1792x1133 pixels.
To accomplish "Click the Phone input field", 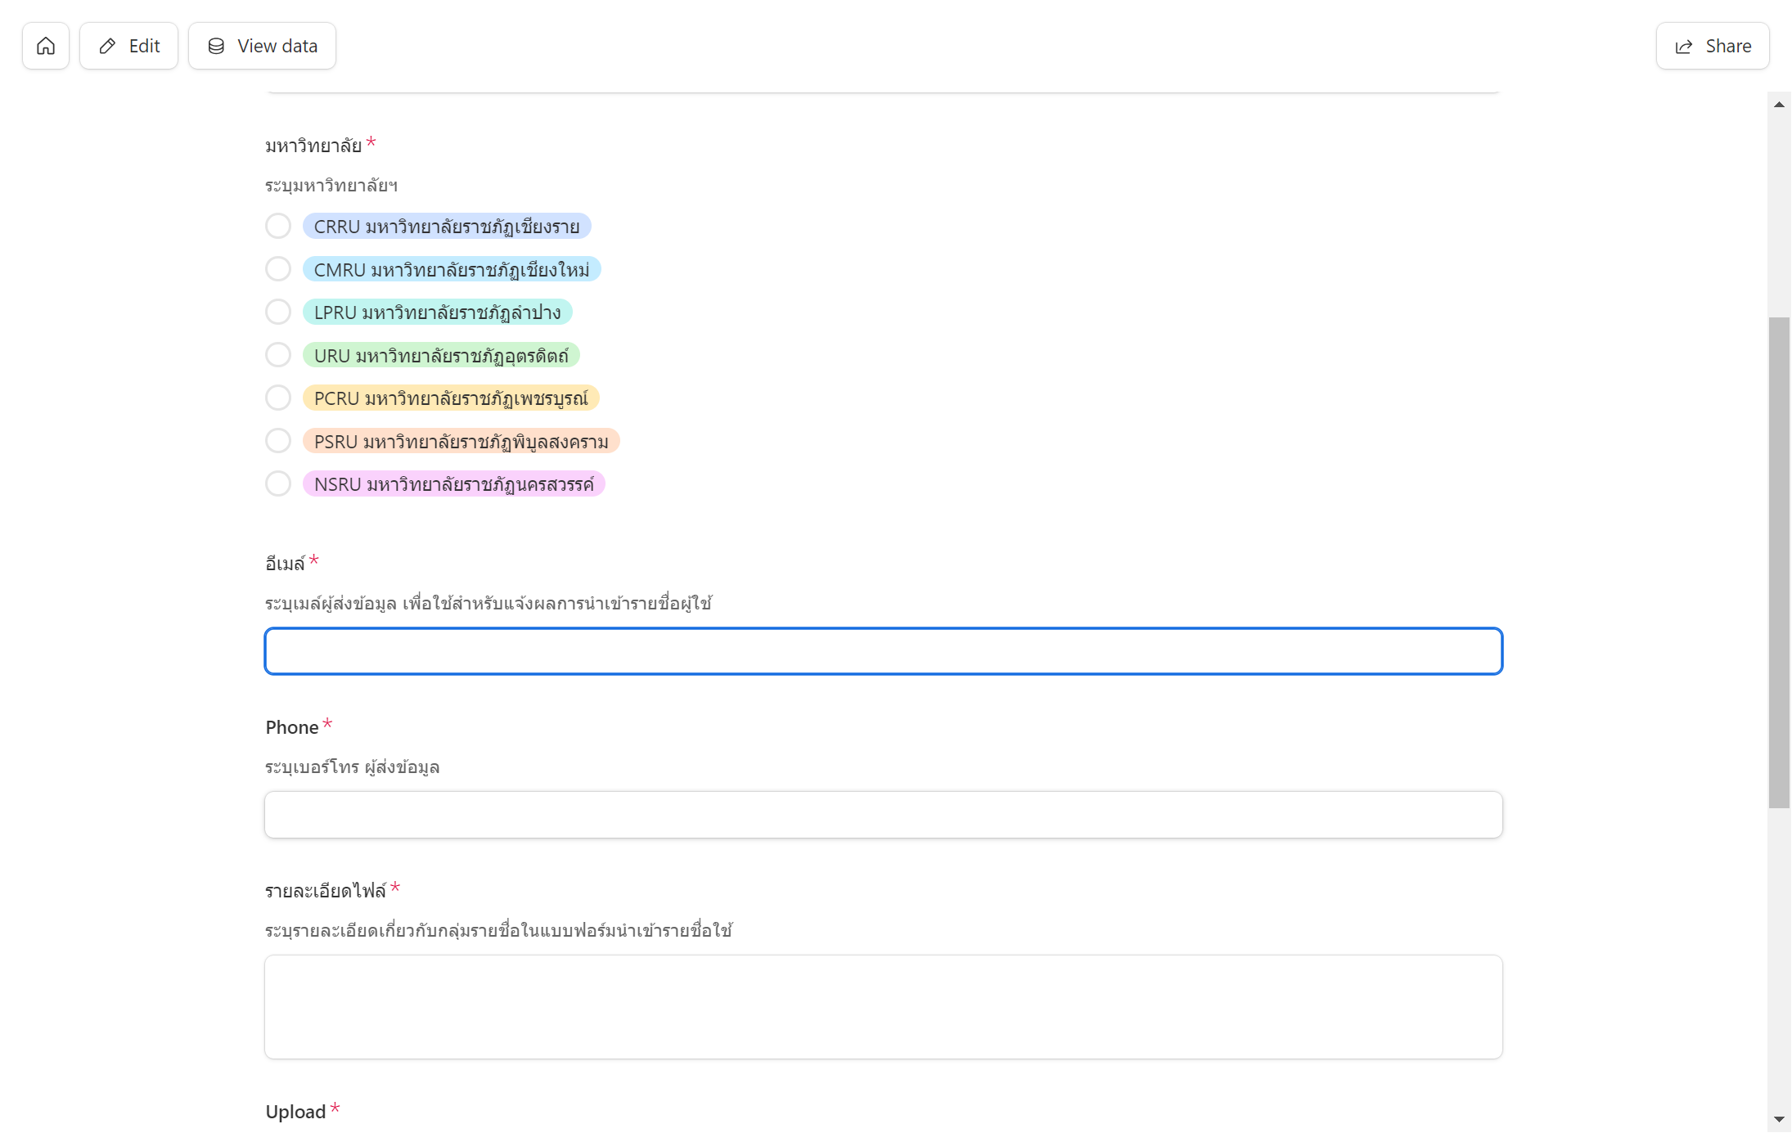I will pos(884,815).
